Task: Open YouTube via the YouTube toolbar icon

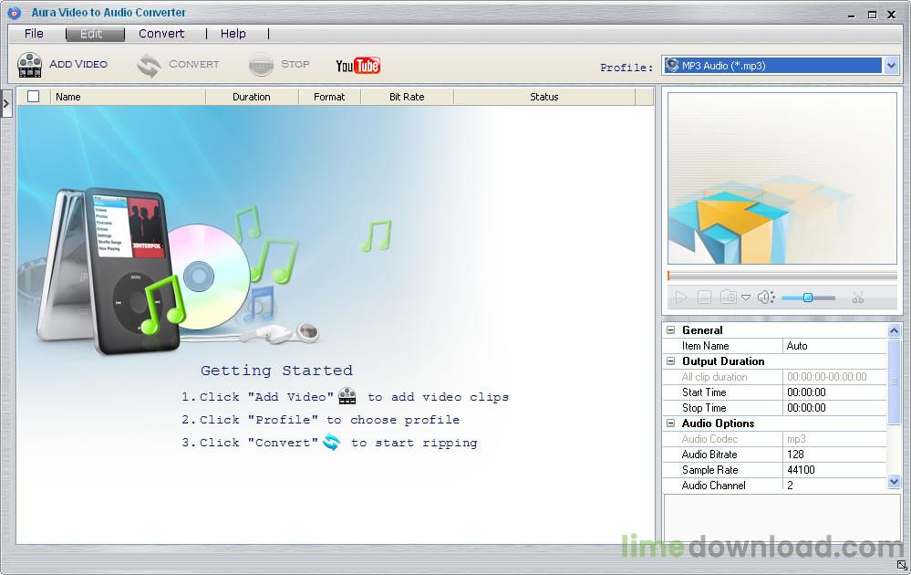Action: (x=357, y=64)
